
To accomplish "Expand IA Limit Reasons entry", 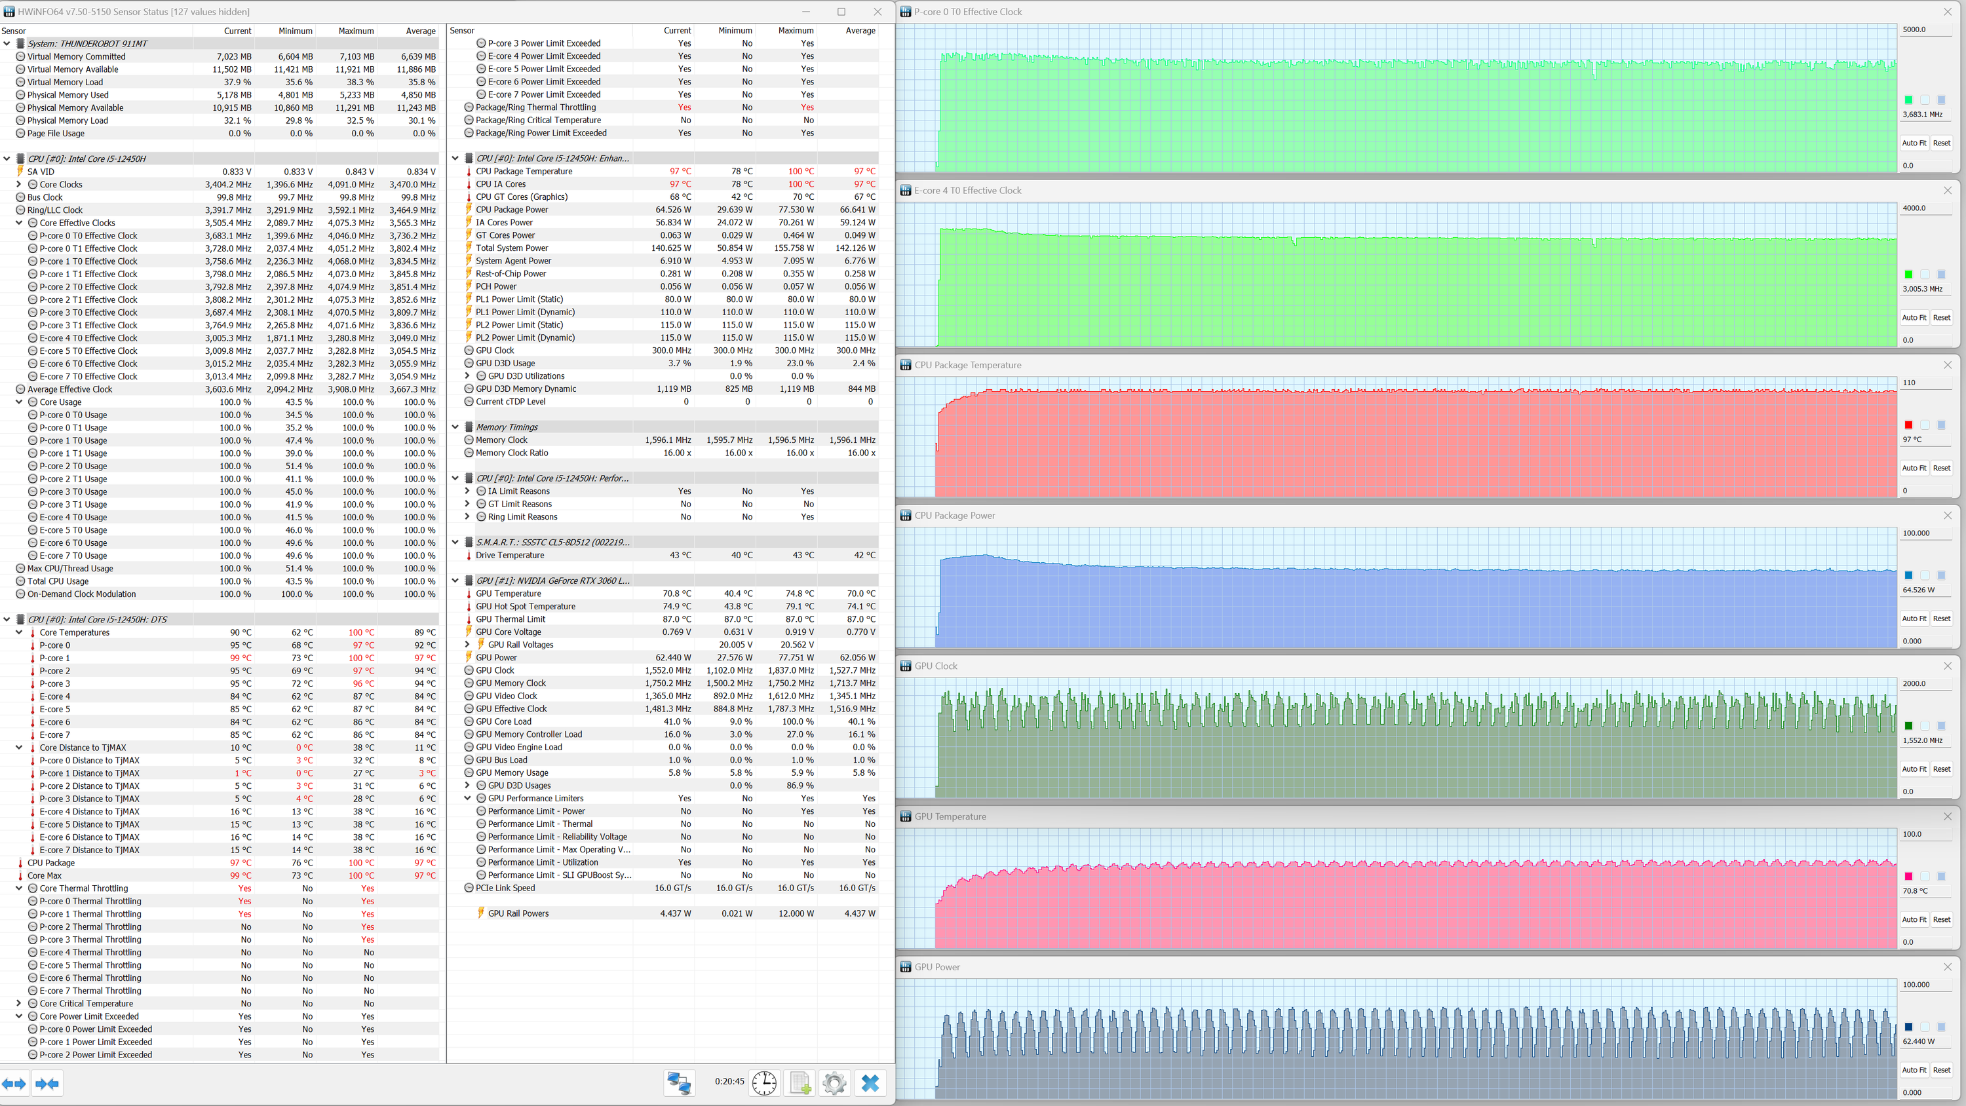I will (467, 491).
